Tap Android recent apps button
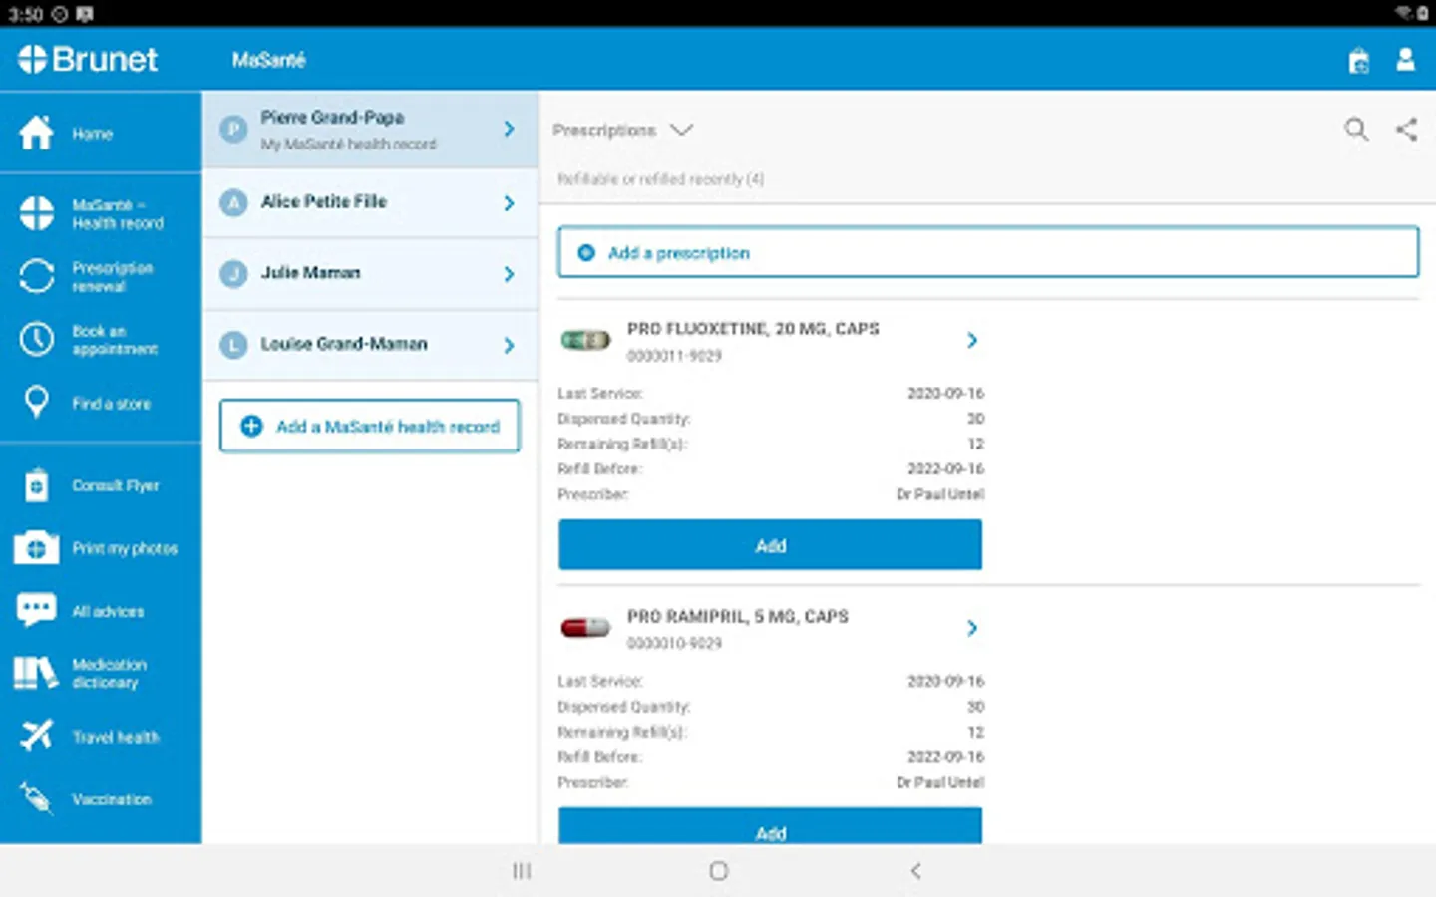The height and width of the screenshot is (897, 1436). [x=522, y=871]
